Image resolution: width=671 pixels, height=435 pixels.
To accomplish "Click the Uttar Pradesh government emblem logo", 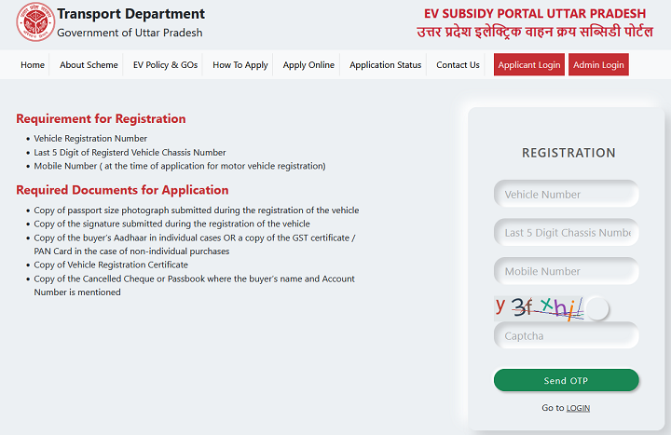I will tap(35, 22).
